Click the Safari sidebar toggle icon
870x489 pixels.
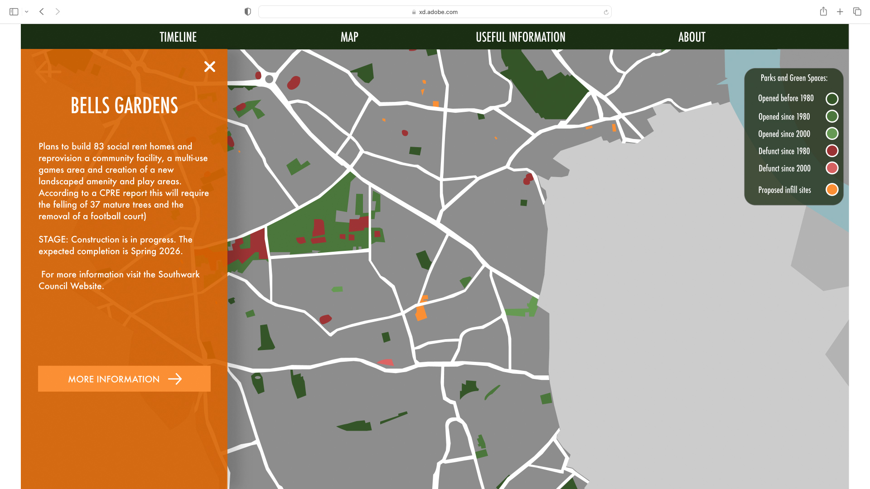tap(14, 12)
